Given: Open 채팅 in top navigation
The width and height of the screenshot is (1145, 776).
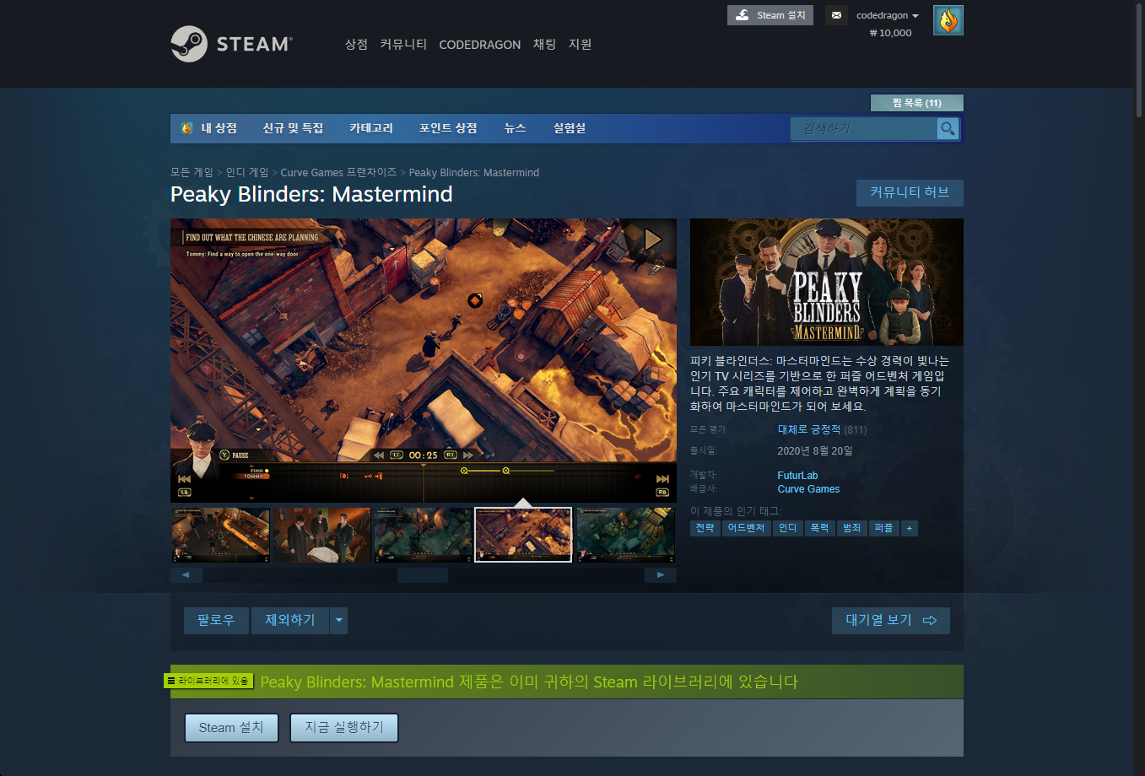Looking at the screenshot, I should (x=544, y=44).
